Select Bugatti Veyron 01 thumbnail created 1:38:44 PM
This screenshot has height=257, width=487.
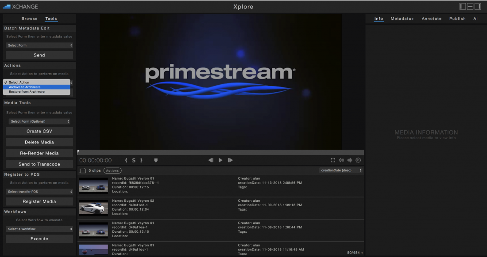point(93,230)
